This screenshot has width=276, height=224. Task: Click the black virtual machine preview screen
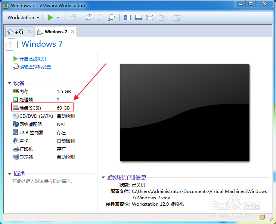click(184, 113)
